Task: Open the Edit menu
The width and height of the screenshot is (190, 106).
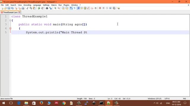Action: [7, 5]
